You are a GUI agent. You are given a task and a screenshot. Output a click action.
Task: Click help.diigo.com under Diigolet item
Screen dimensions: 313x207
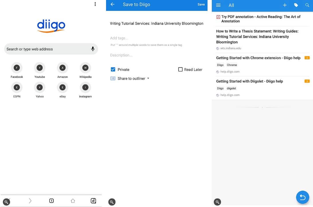(230, 95)
